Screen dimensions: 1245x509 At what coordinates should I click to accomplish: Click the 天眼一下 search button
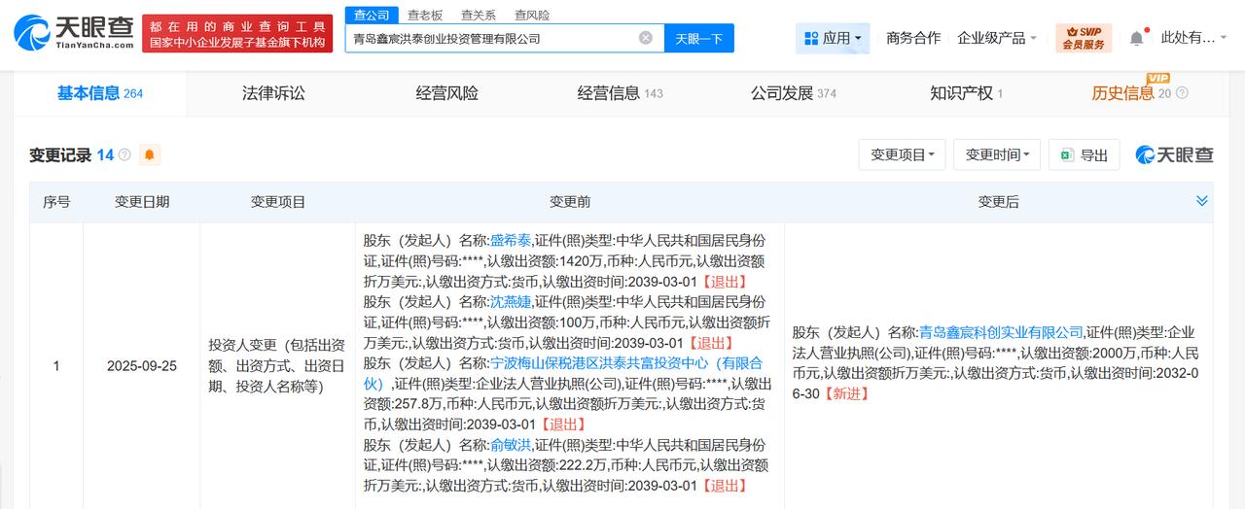699,38
